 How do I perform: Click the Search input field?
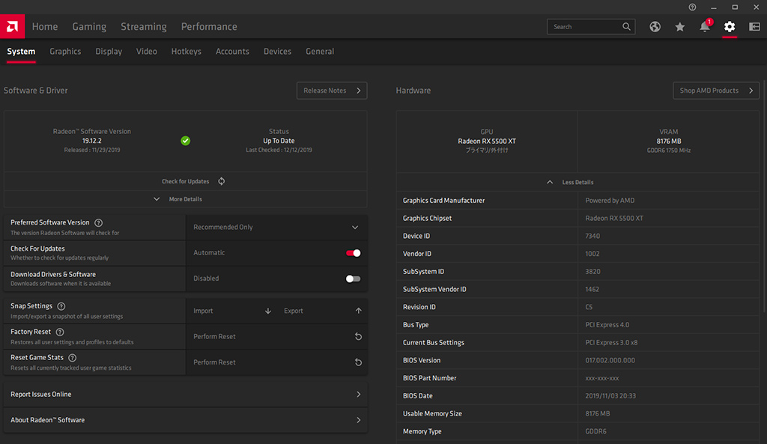584,27
